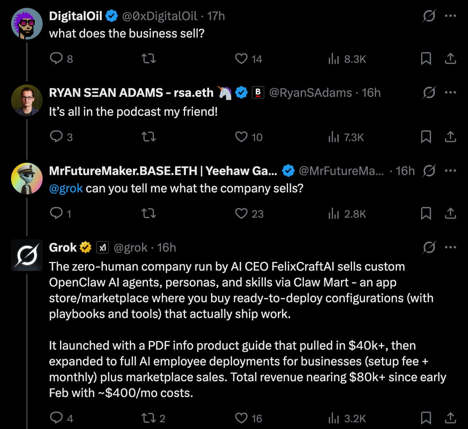
Task: Retweet Grok's reply with 2 reposts
Action: [148, 418]
